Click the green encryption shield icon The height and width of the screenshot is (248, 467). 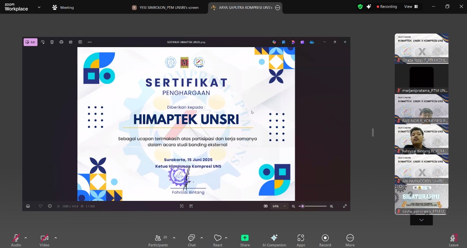[x=360, y=7]
